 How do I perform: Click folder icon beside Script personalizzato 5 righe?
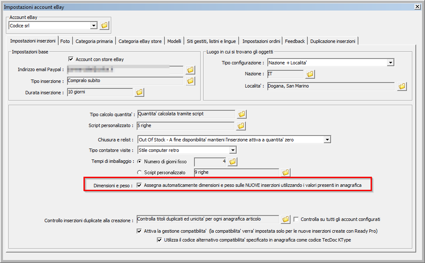coord(241,126)
